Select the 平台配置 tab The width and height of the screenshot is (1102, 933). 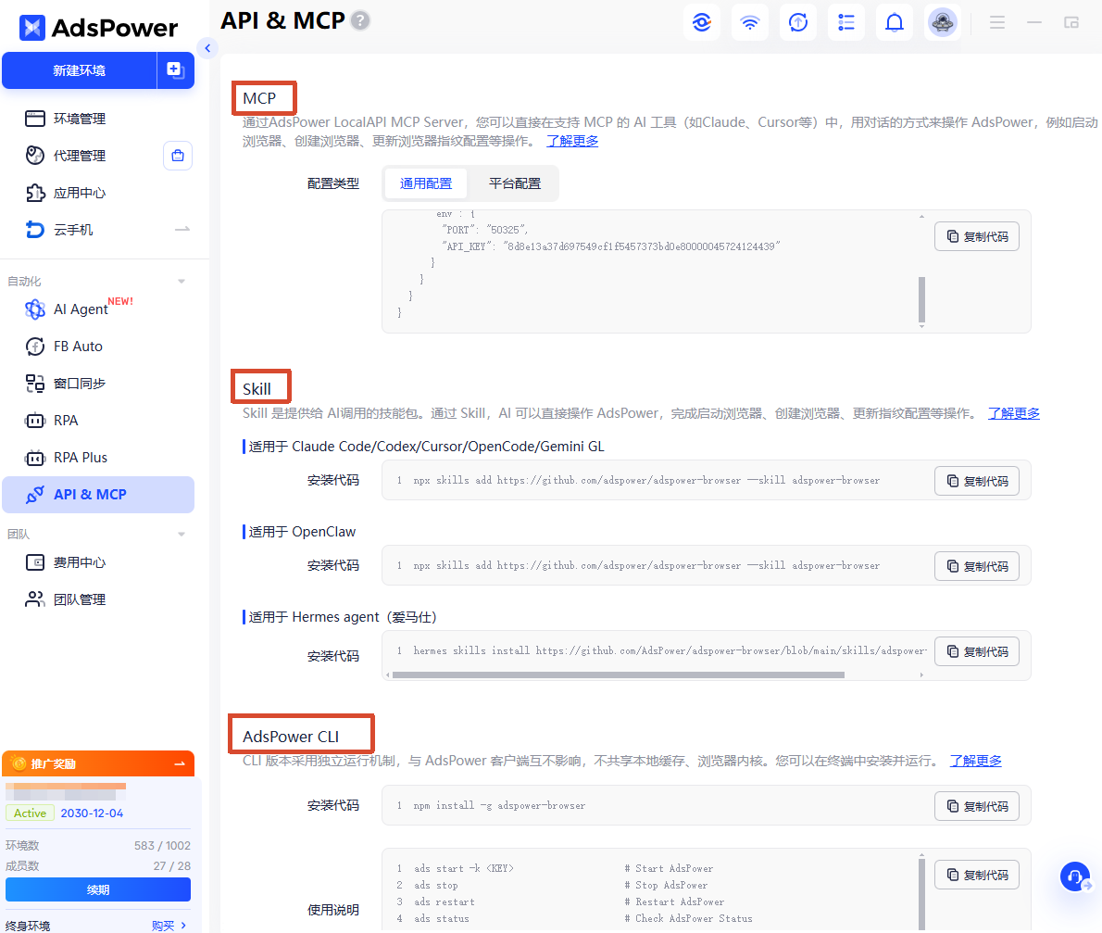pyautogui.click(x=515, y=183)
